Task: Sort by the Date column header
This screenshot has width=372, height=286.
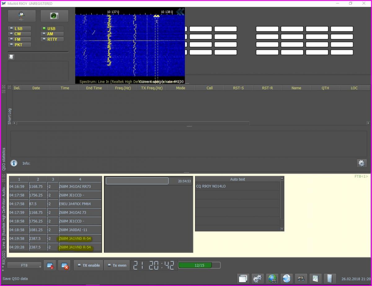Action: [36, 88]
